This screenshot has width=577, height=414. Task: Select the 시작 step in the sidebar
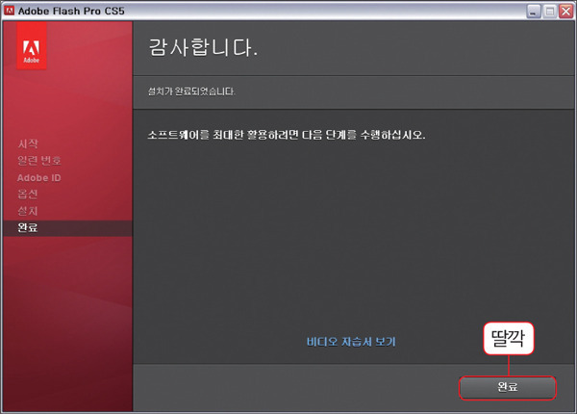(x=28, y=143)
